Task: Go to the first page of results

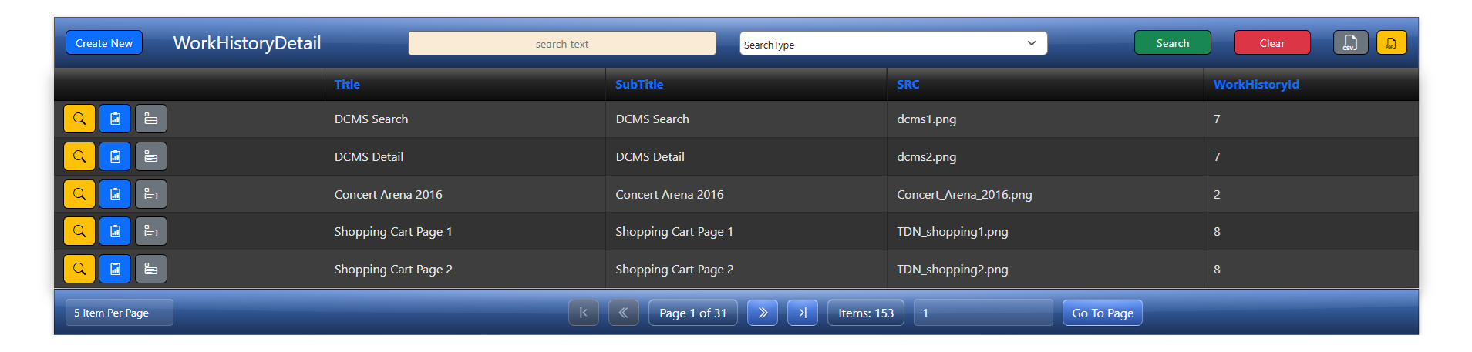Action: [584, 313]
